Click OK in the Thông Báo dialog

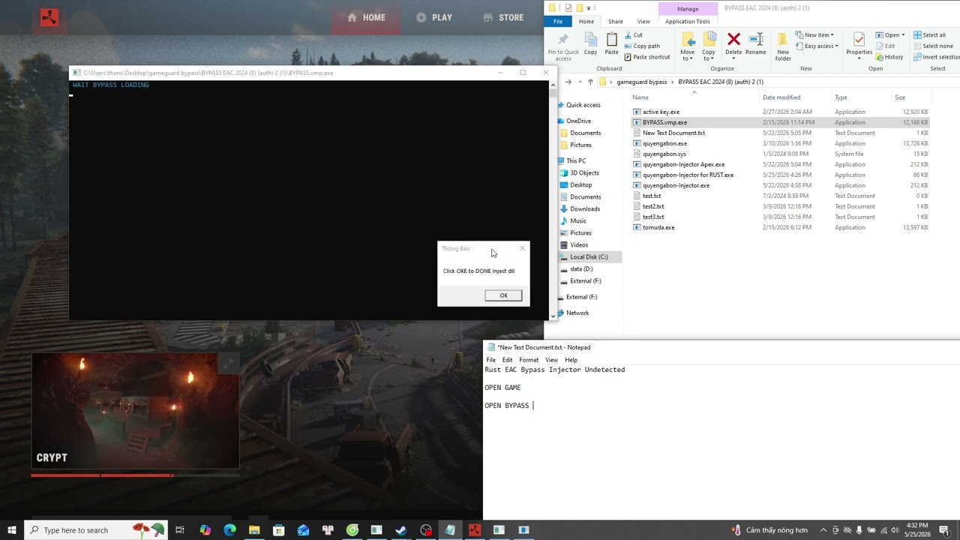tap(503, 295)
